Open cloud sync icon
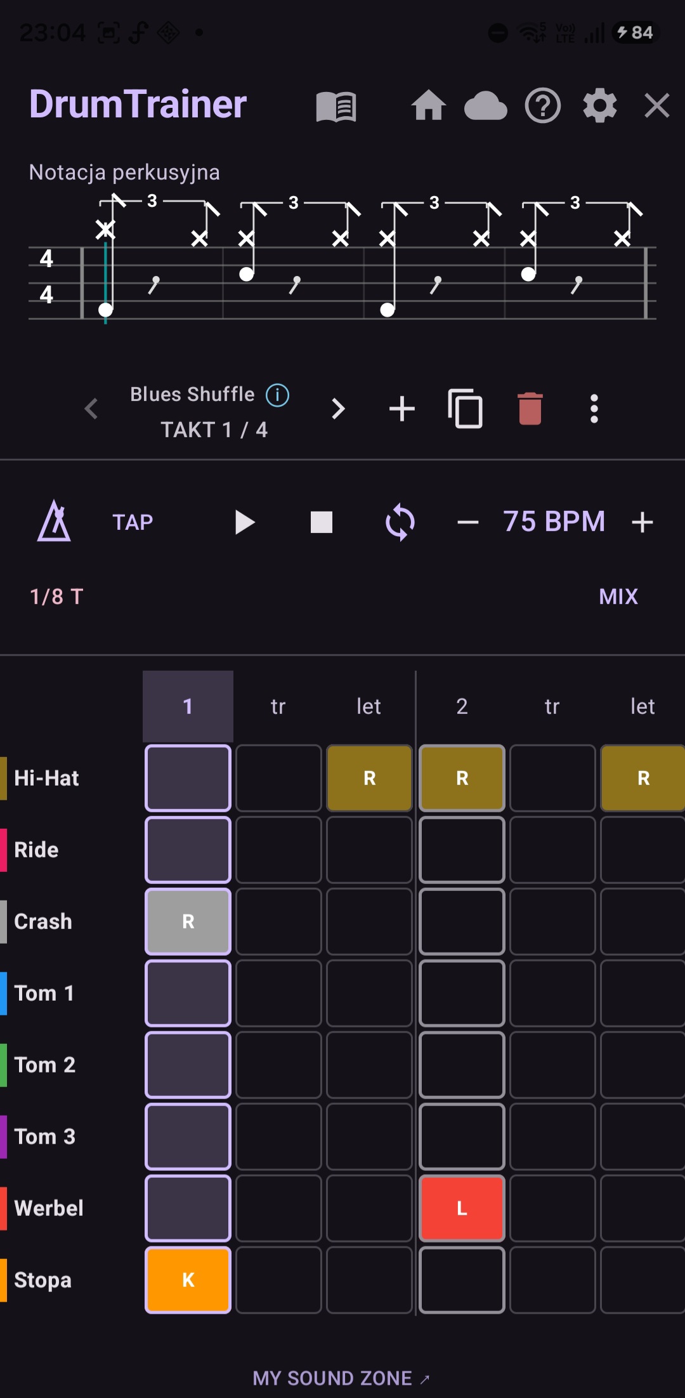The height and width of the screenshot is (1398, 685). coord(486,105)
